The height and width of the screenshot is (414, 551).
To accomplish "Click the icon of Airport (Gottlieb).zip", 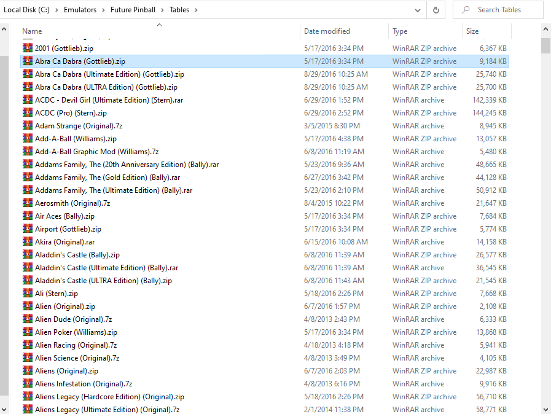I will click(x=28, y=228).
